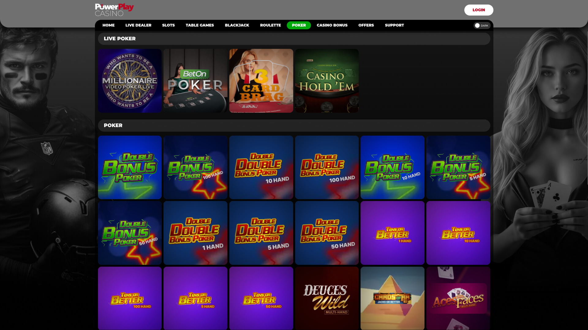Image resolution: width=588 pixels, height=330 pixels.
Task: Play Tens or Better 1 Hand
Action: tap(392, 233)
